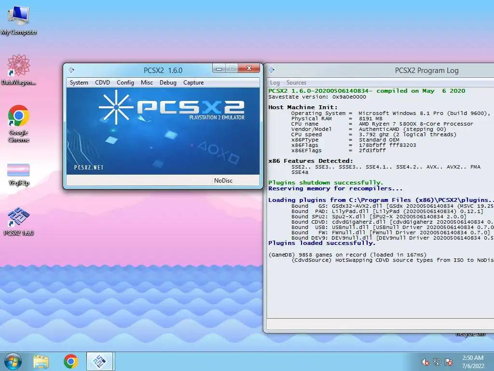Click the 'Host Machine Init:' log heading
The width and height of the screenshot is (494, 371).
pos(303,107)
